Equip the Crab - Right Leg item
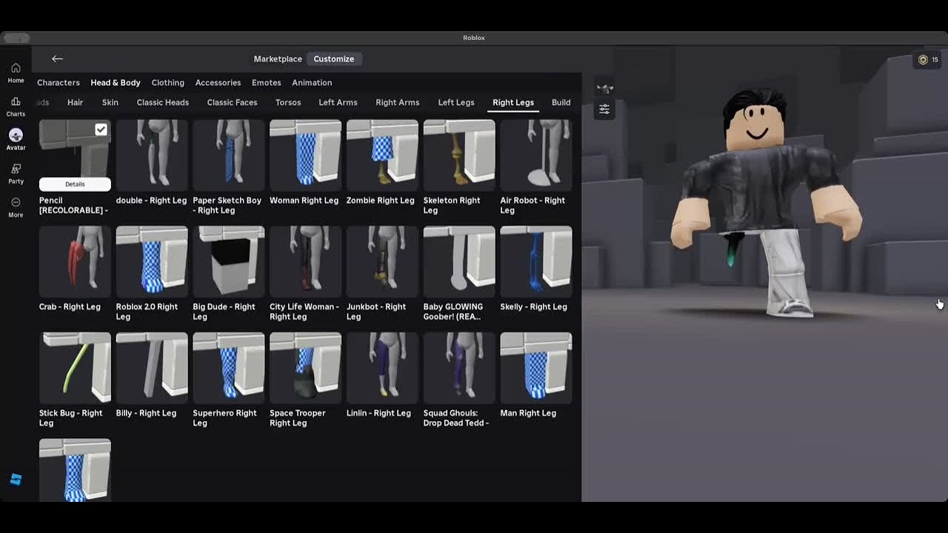Viewport: 948px width, 533px height. tap(75, 262)
